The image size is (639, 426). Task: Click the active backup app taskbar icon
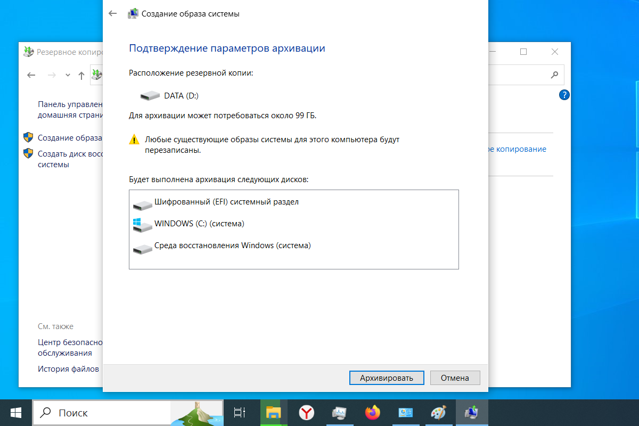point(472,412)
